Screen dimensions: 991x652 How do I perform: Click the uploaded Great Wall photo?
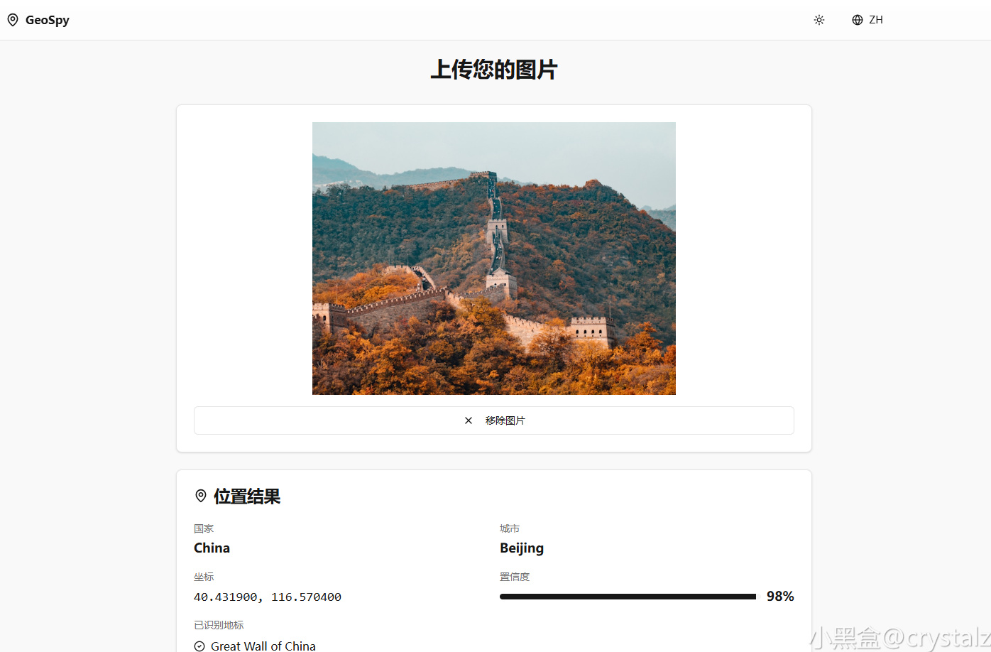494,259
